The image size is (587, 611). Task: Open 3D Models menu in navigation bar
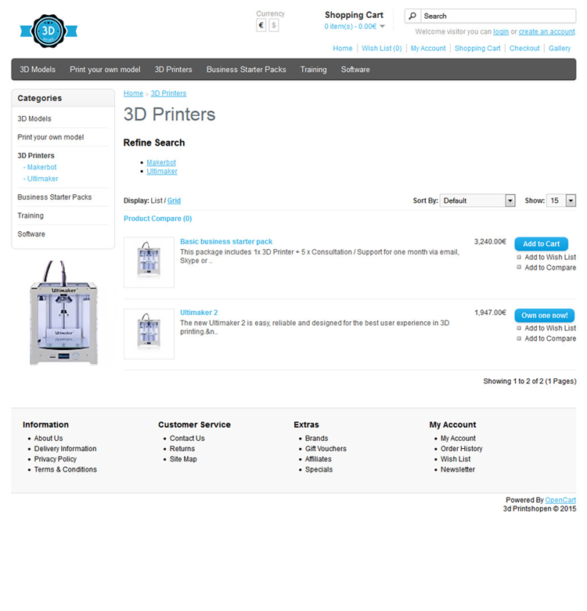(38, 70)
